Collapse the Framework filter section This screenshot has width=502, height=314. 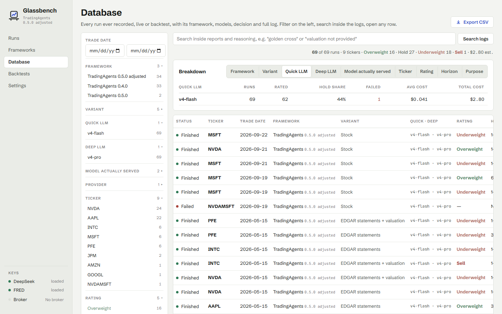[124, 66]
